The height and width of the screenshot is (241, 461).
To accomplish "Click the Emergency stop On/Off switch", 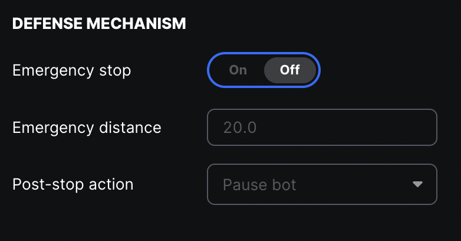I will coord(264,70).
